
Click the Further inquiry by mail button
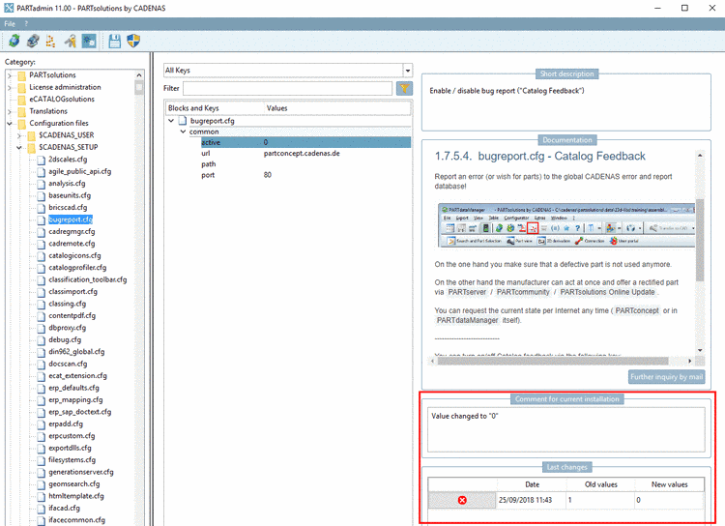click(x=666, y=376)
